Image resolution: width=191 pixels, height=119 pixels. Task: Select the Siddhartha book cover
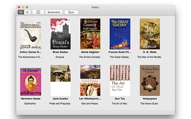pyautogui.click(x=31, y=82)
